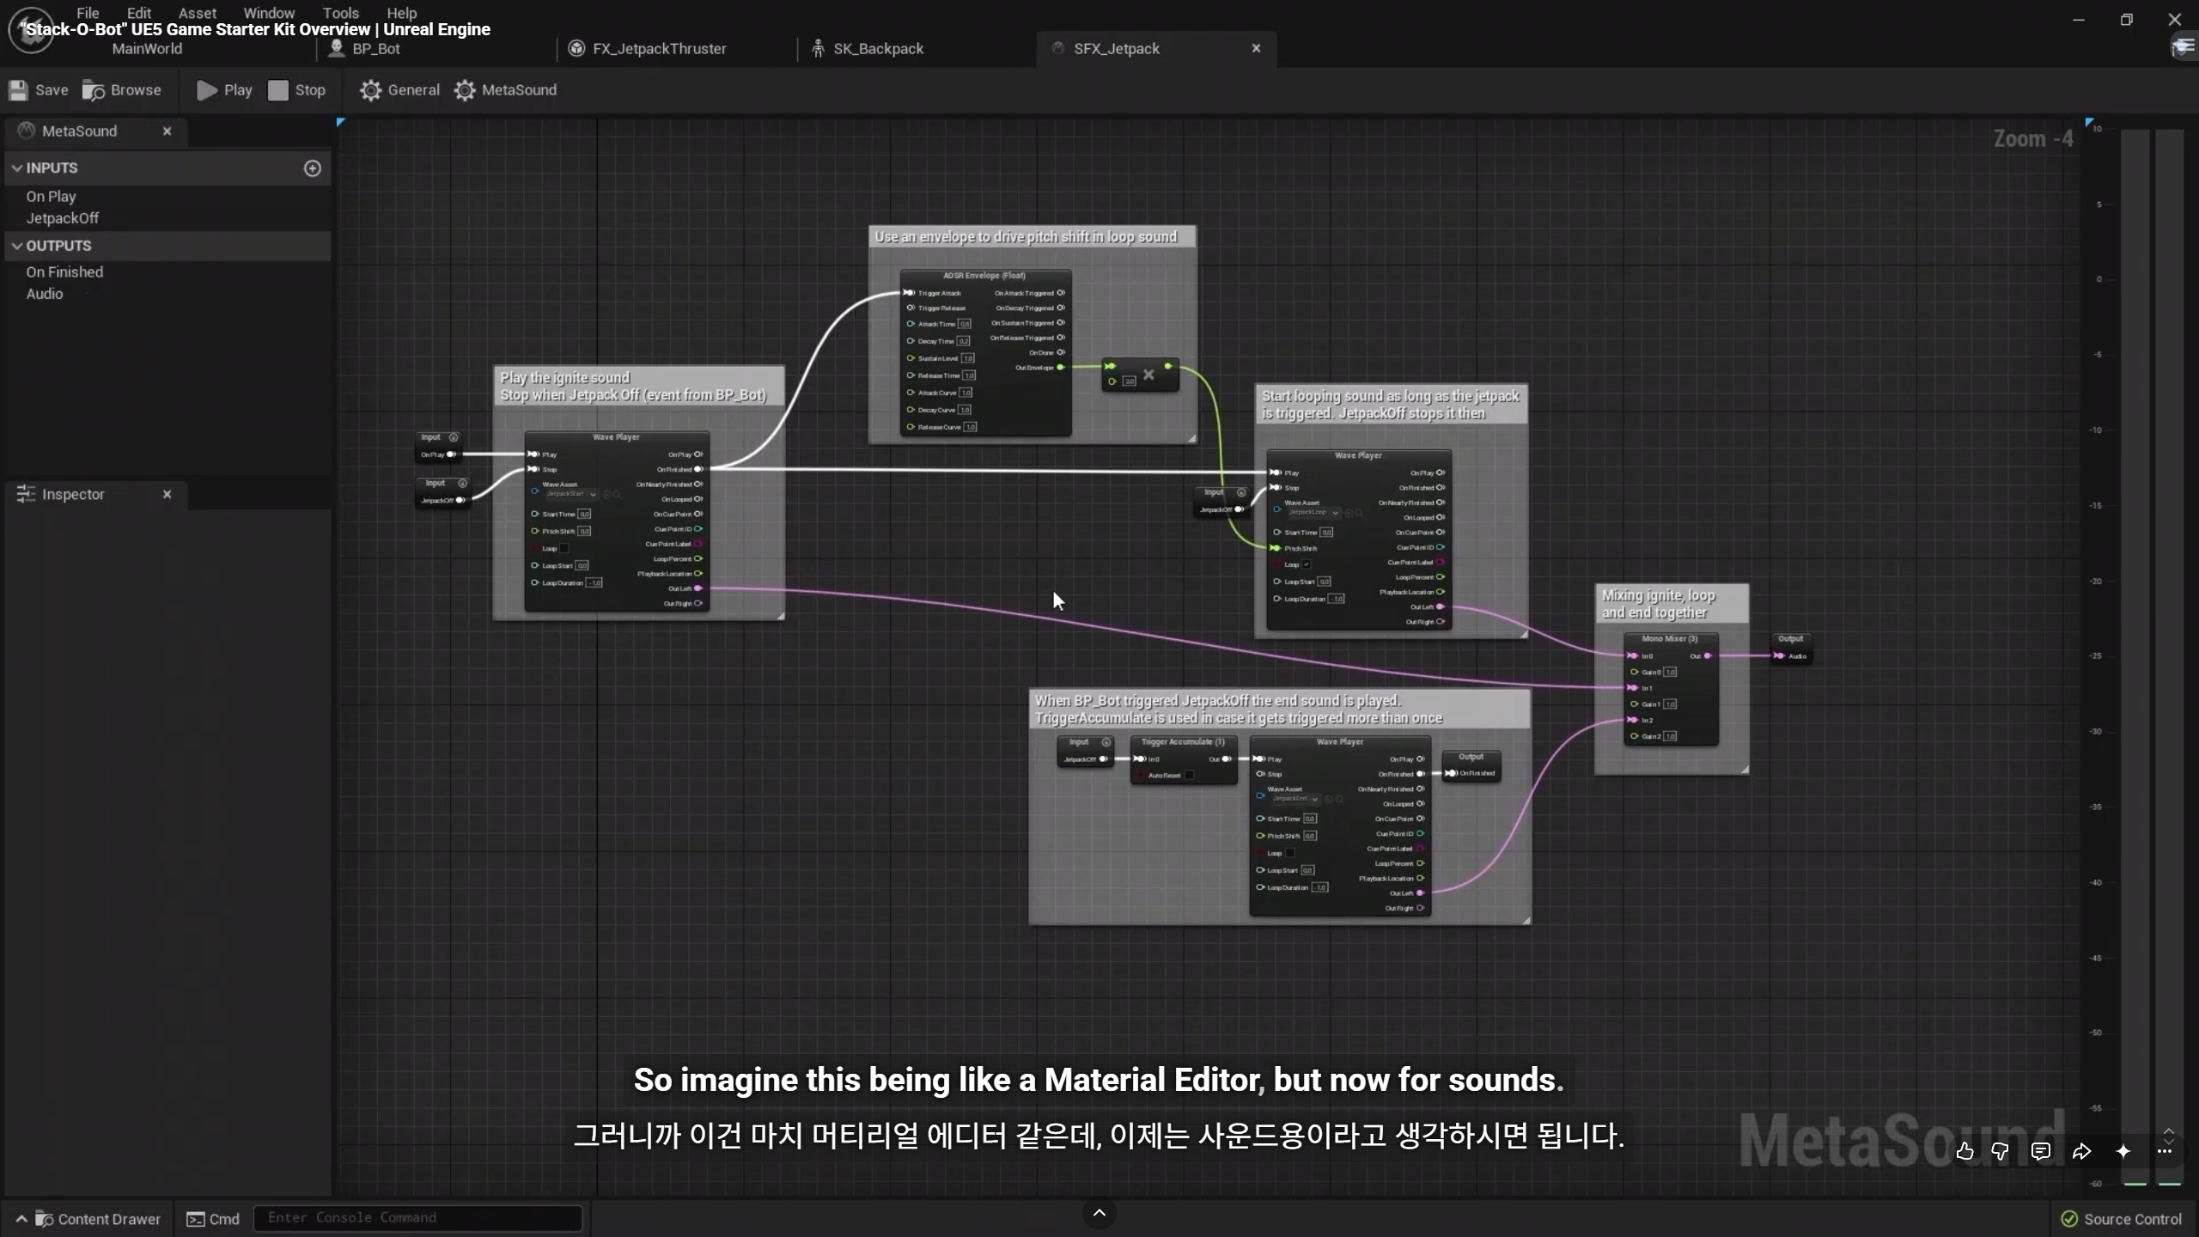
Task: Click the Gain 0 value on Mono Mixer
Action: 1670,672
